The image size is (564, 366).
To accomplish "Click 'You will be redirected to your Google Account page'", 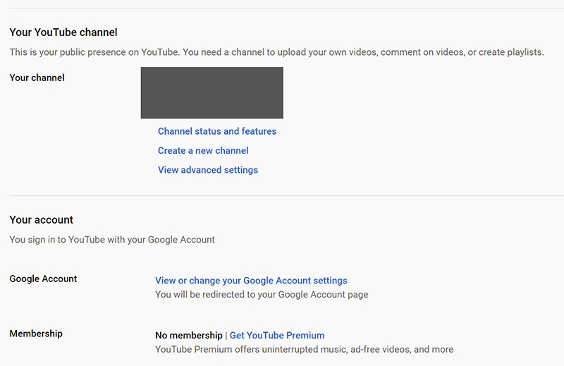I will point(262,294).
